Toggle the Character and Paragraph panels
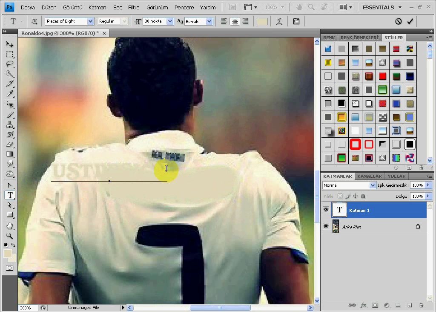 (296, 21)
